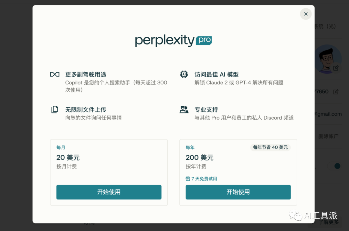Click the profile avatar picture

327,59
